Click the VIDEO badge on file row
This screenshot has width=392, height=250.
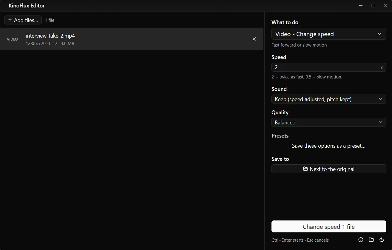pyautogui.click(x=12, y=39)
